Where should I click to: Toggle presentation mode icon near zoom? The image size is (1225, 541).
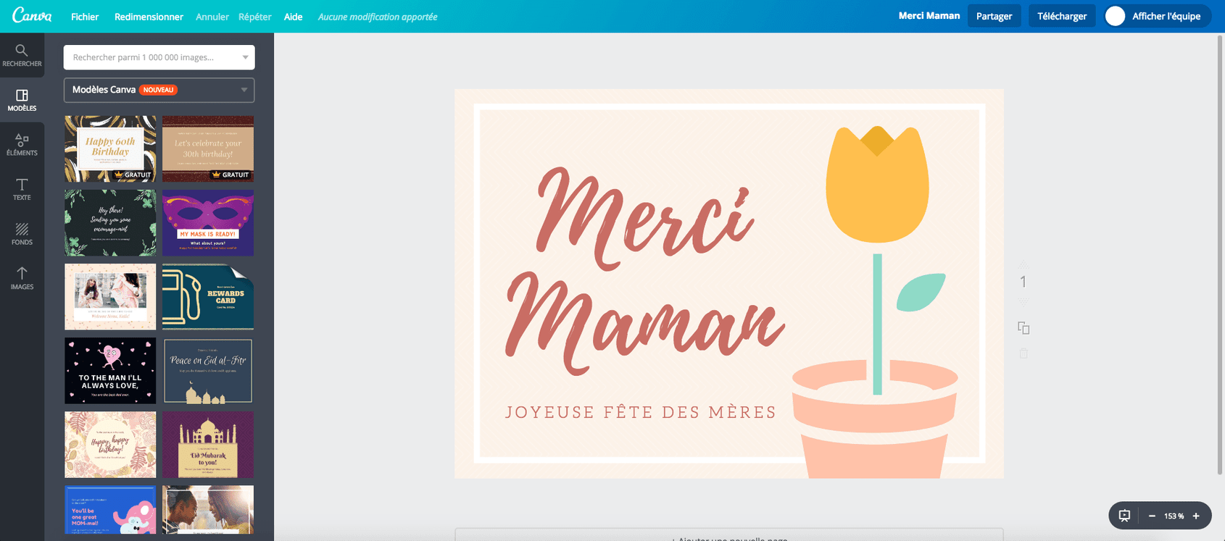pyautogui.click(x=1124, y=516)
